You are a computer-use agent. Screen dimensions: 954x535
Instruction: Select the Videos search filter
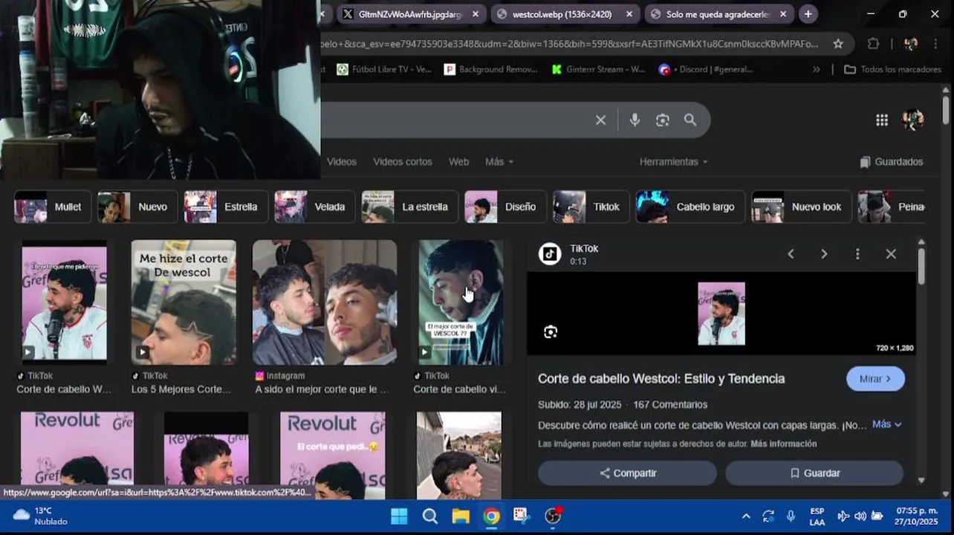[342, 162]
